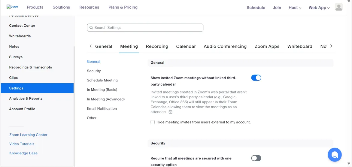Click the Schedule button in header
Screen dimensions: 352x167
click(x=256, y=8)
